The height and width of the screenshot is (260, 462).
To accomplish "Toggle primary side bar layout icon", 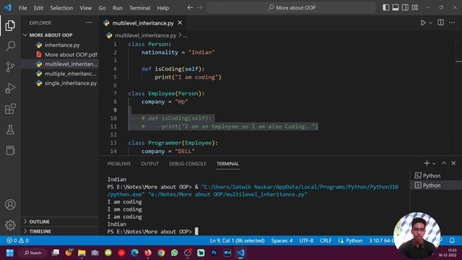I will (x=385, y=8).
